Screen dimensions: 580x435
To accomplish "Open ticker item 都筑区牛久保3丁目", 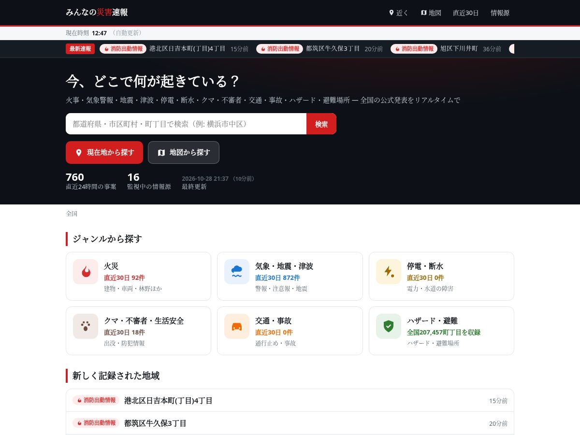I will 333,49.
